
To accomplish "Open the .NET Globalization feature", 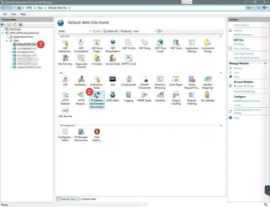I will point(113,46).
